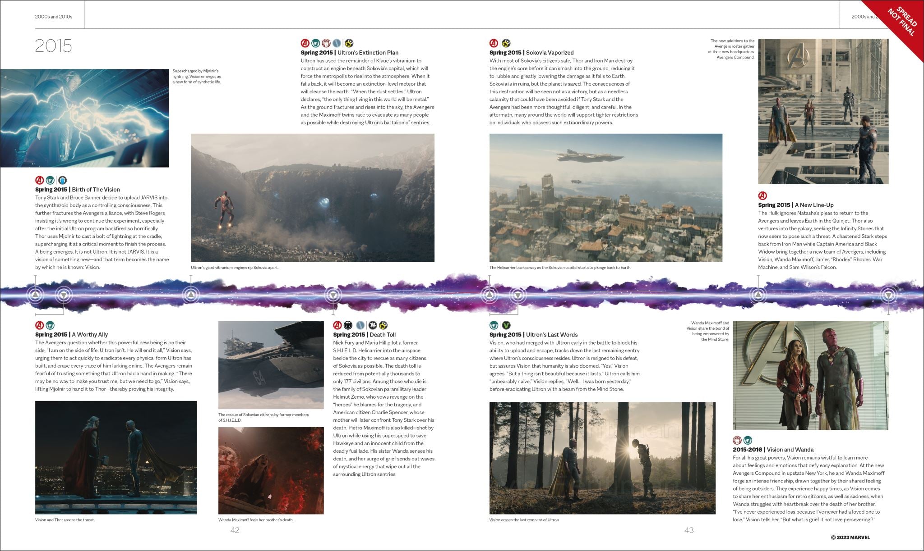Click the teal icon above Vision and Wanda

[x=748, y=440]
